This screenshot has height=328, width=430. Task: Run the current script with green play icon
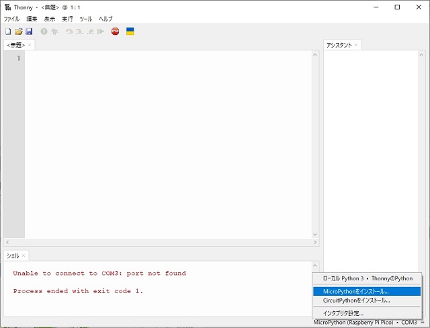click(x=44, y=32)
